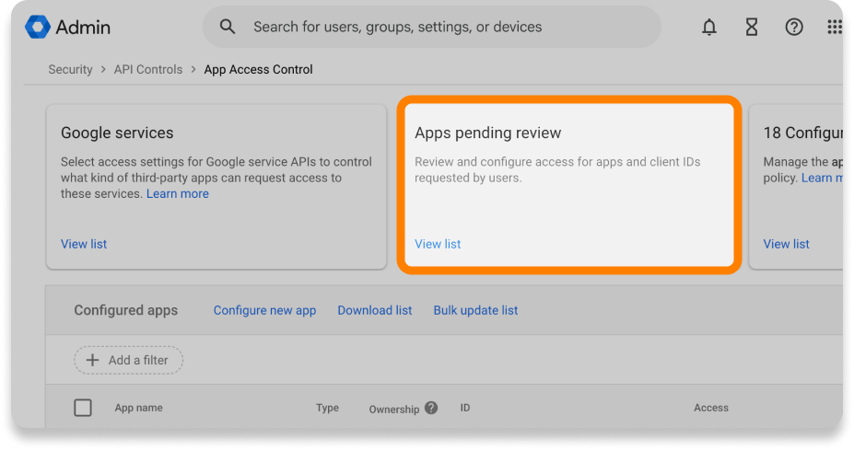
Task: Tick the select-all apps checkbox
Action: 83,408
